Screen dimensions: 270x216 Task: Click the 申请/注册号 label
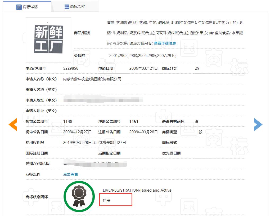[x=36, y=68]
